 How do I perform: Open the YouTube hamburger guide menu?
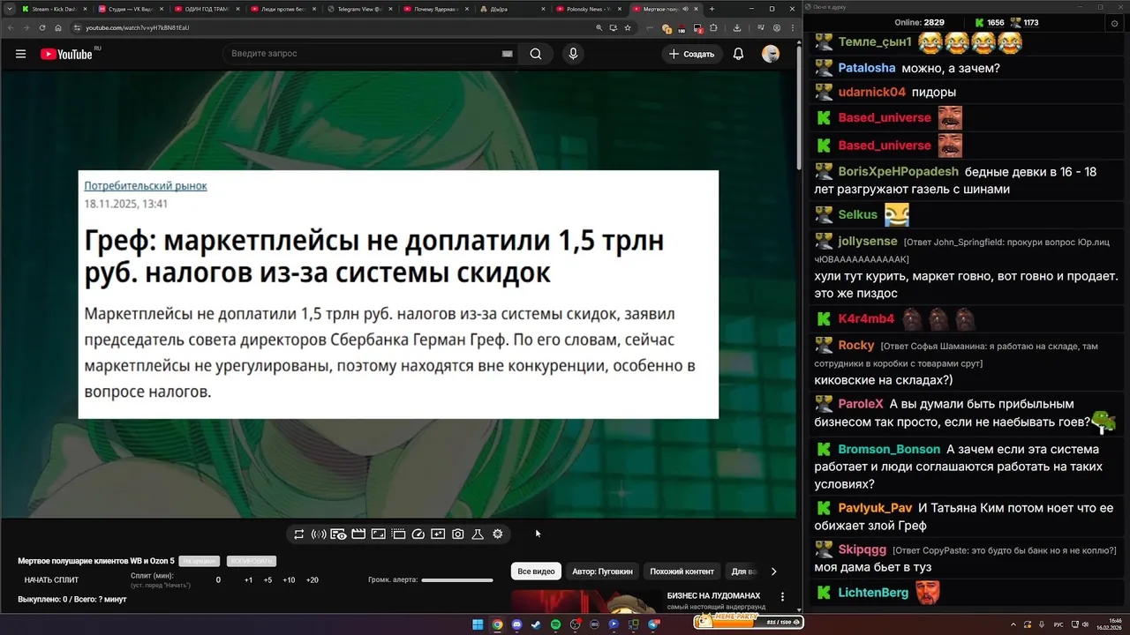point(20,54)
